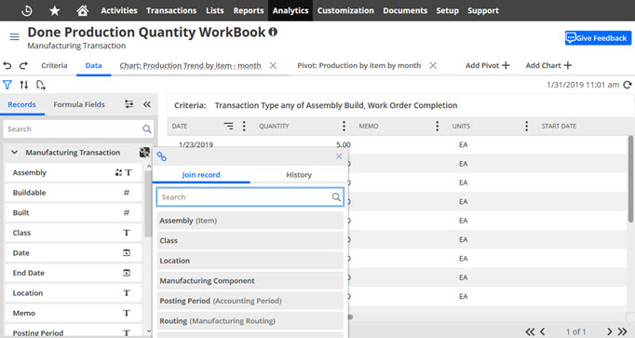Select the Records tab
Screen dimensions: 635x338
click(x=21, y=104)
